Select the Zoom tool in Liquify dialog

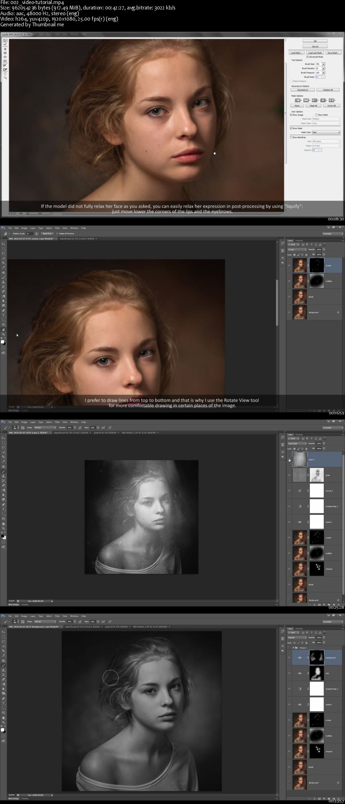5,77
